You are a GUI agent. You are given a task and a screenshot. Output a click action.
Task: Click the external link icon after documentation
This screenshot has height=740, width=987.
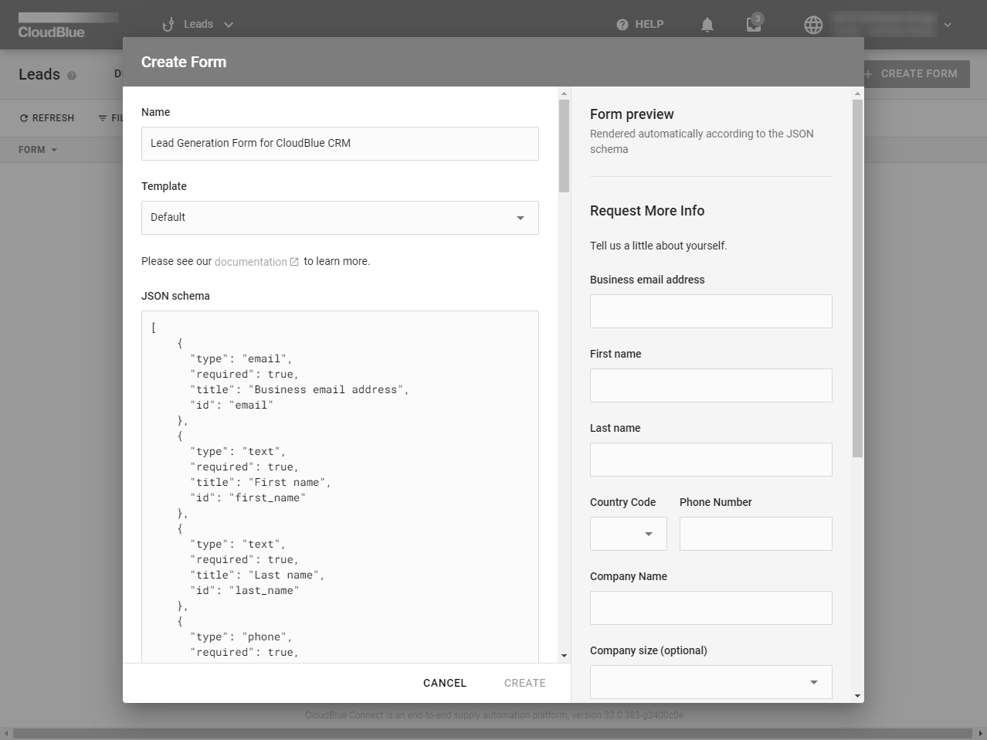(x=294, y=262)
